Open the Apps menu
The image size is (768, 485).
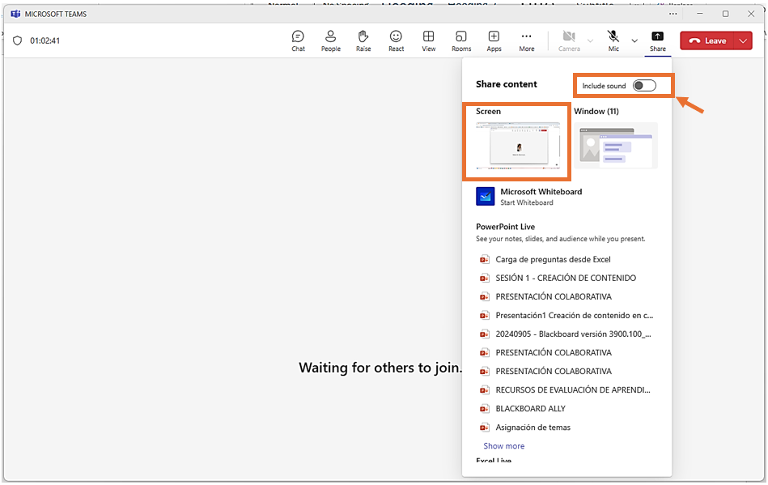click(x=494, y=40)
